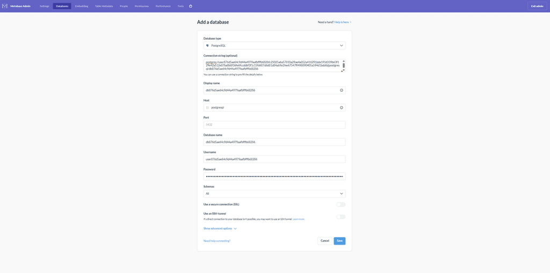The width and height of the screenshot is (550, 273).
Task: Enable the secure connection (SSL) toggle
Action: pos(341,204)
